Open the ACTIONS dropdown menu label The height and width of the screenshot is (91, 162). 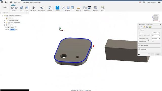68,10
